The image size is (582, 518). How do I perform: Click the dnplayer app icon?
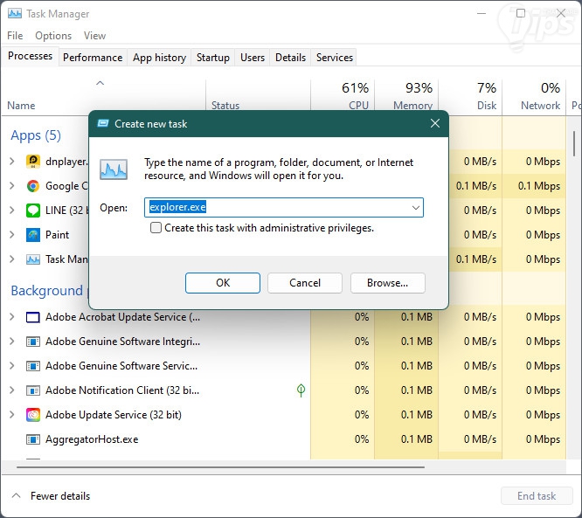(x=33, y=162)
